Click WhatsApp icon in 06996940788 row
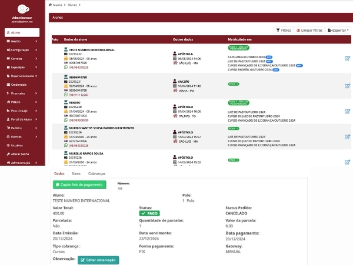 tap(66, 95)
